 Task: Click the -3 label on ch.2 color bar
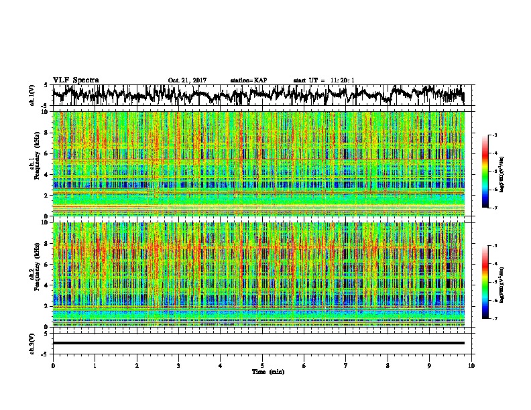coord(495,246)
